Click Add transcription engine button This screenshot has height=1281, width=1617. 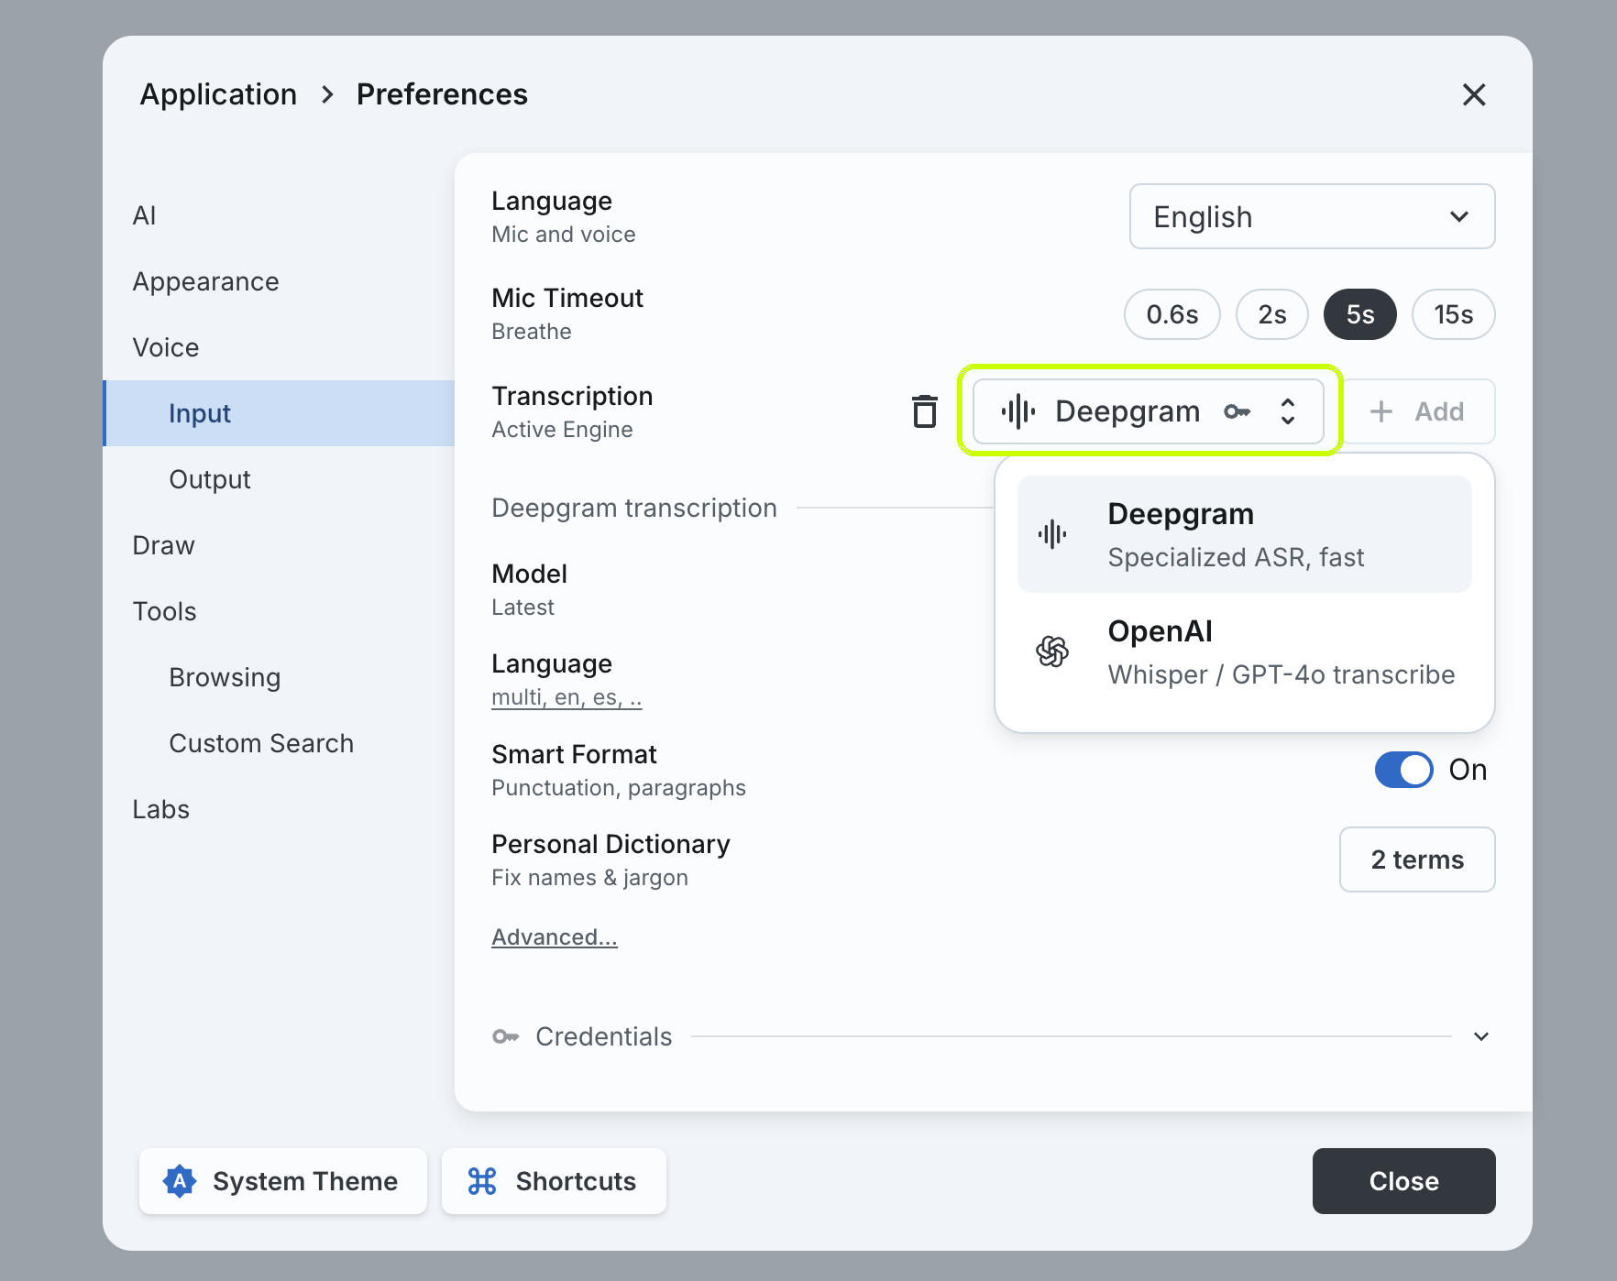click(1419, 411)
